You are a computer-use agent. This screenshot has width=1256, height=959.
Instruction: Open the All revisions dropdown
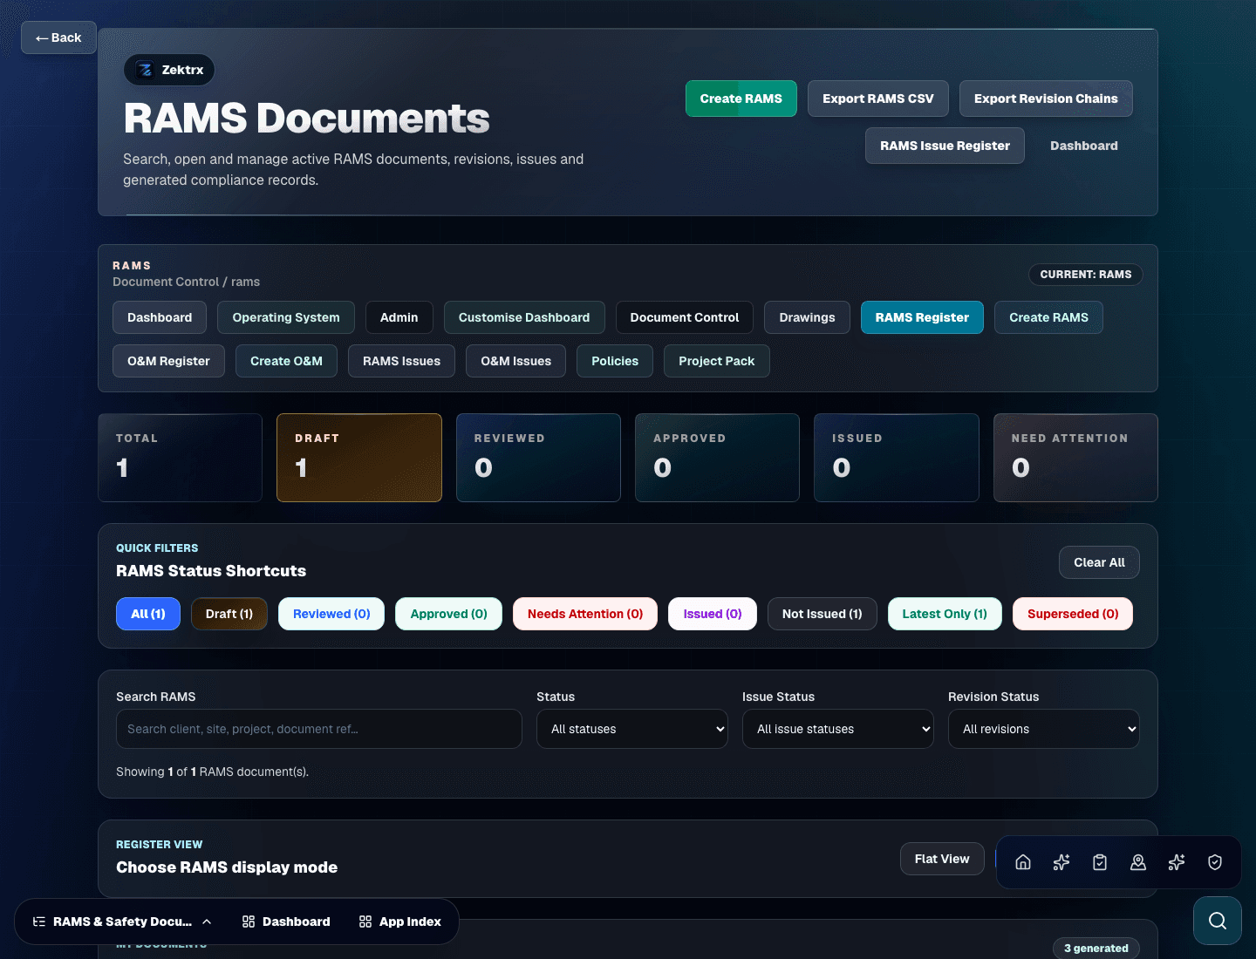pos(1044,729)
